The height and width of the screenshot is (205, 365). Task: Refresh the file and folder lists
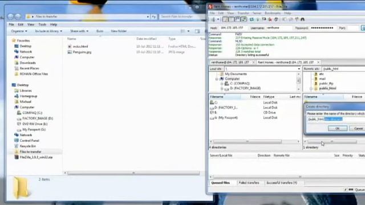252,19
